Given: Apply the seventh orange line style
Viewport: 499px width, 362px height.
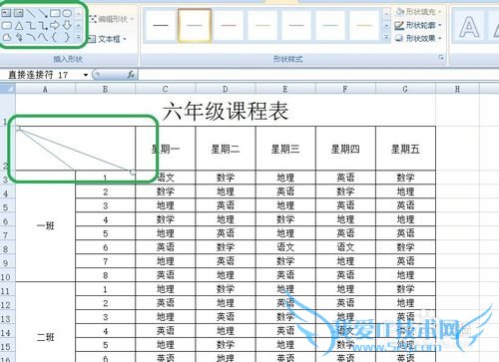Looking at the screenshot, I should tap(364, 25).
